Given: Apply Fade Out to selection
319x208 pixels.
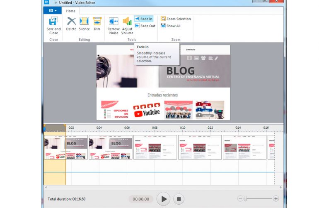Looking at the screenshot, I should click(145, 26).
